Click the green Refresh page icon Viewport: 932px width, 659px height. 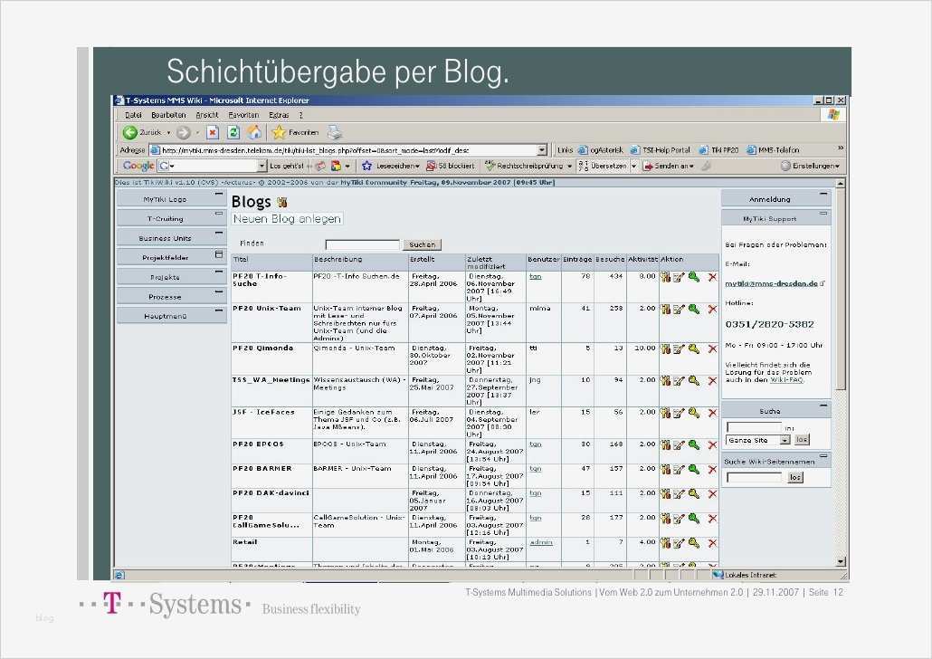pyautogui.click(x=233, y=133)
